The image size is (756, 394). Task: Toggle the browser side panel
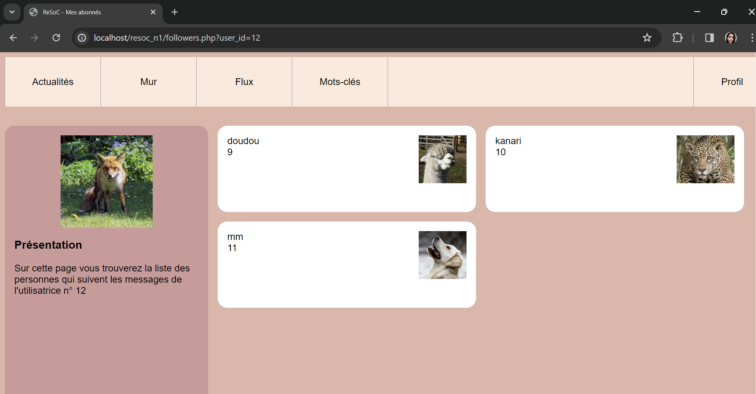[x=709, y=38]
